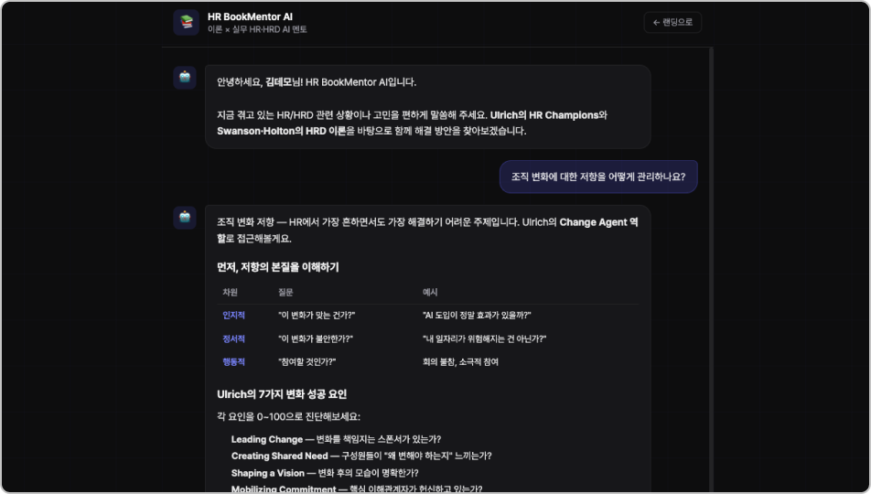
Task: Click the bot avatar beside the change resistance answer
Action: pyautogui.click(x=185, y=218)
